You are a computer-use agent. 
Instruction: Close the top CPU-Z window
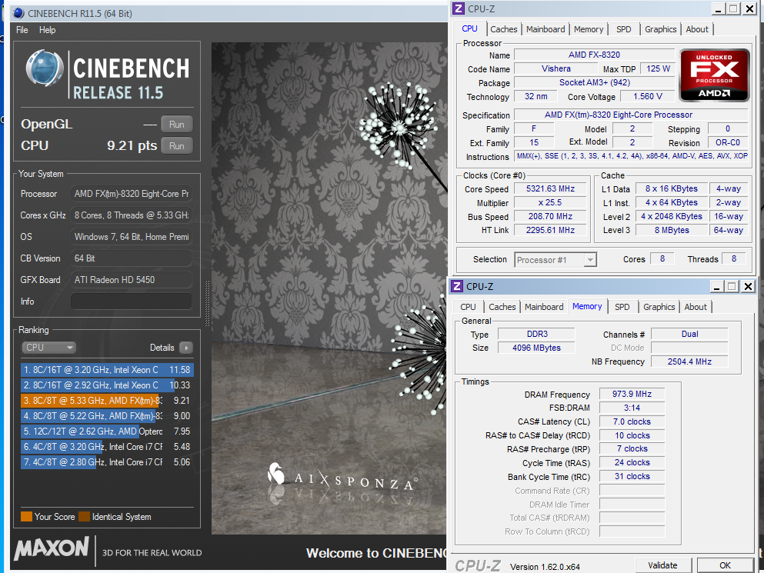(x=749, y=8)
